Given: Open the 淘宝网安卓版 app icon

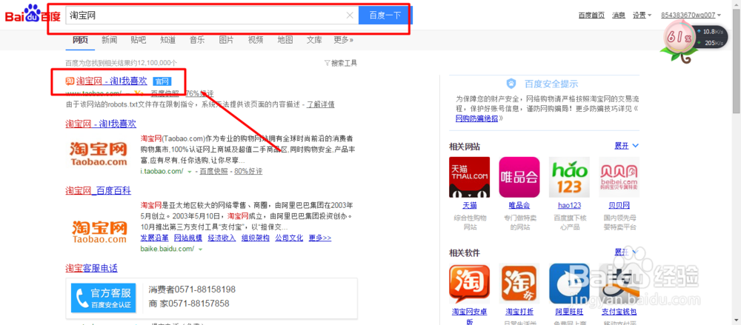Looking at the screenshot, I should tap(469, 284).
